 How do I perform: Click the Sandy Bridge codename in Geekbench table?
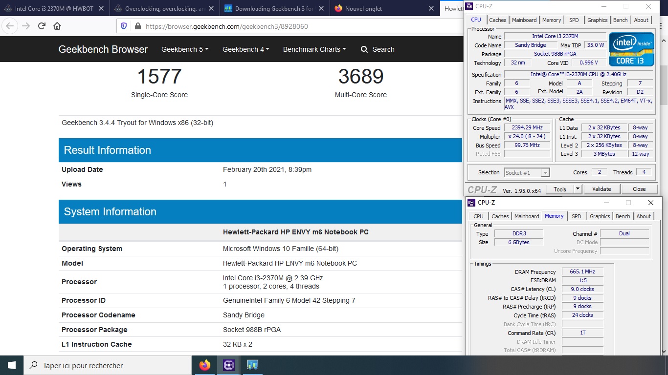pyautogui.click(x=244, y=315)
